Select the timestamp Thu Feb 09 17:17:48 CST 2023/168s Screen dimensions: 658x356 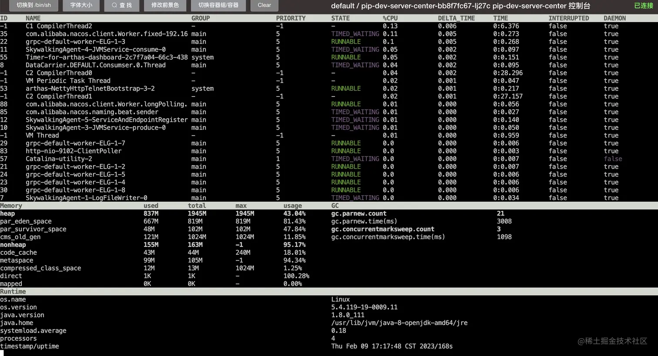coord(392,347)
